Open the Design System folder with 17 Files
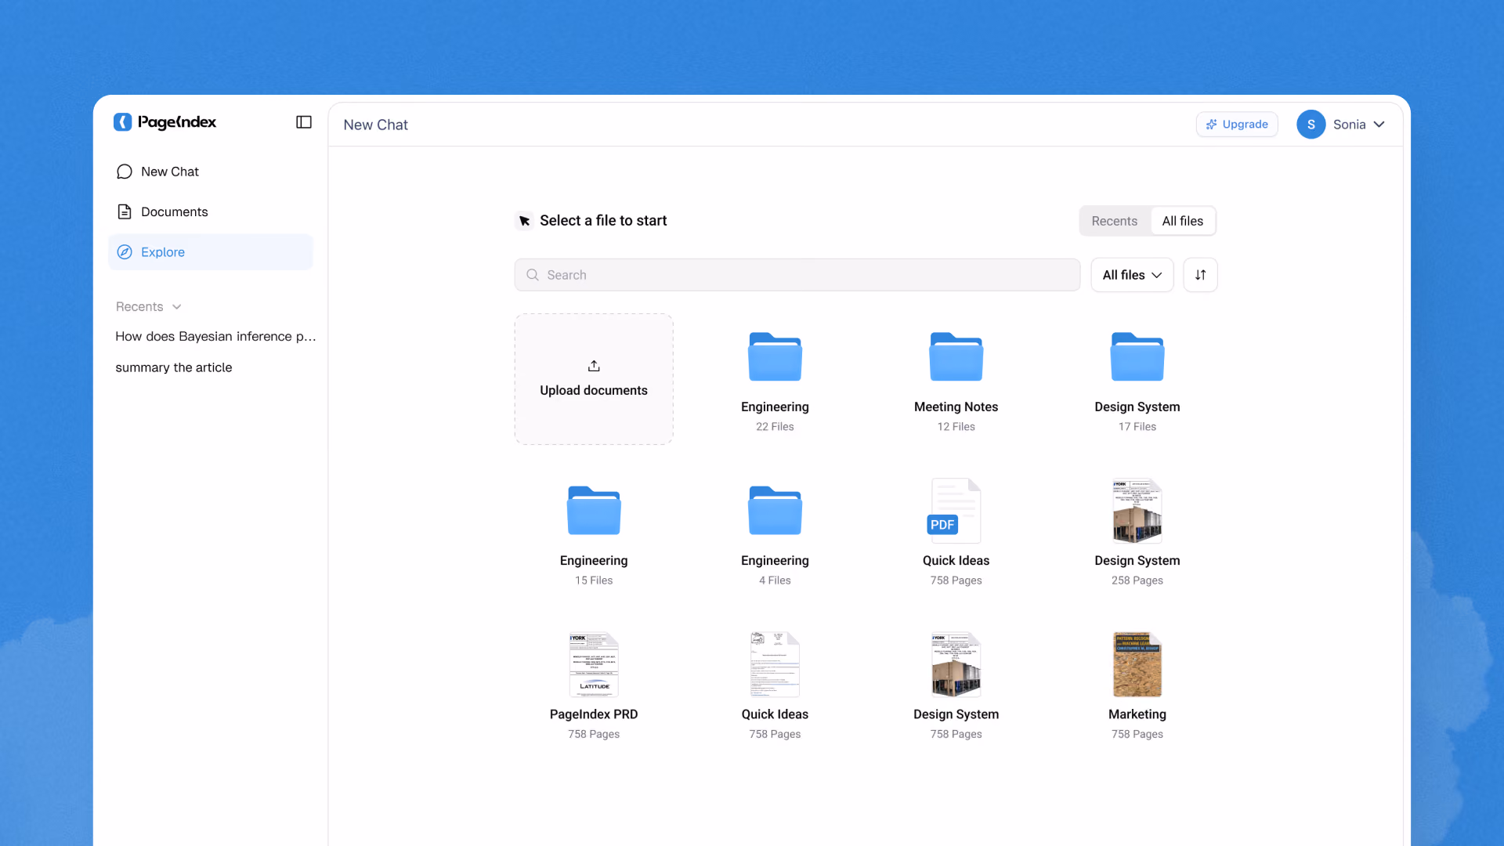The width and height of the screenshot is (1504, 846). pyautogui.click(x=1137, y=357)
